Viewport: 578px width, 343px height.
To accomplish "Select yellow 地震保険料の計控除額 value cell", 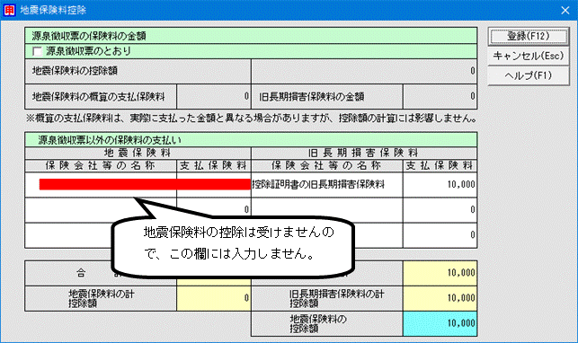I will (x=214, y=298).
